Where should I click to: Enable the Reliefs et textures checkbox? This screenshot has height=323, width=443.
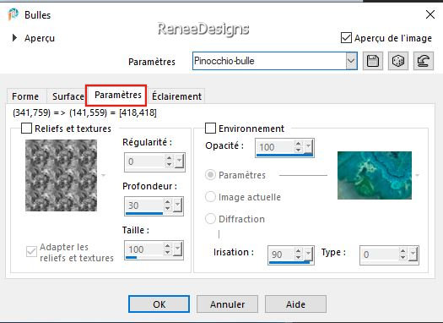(26, 129)
